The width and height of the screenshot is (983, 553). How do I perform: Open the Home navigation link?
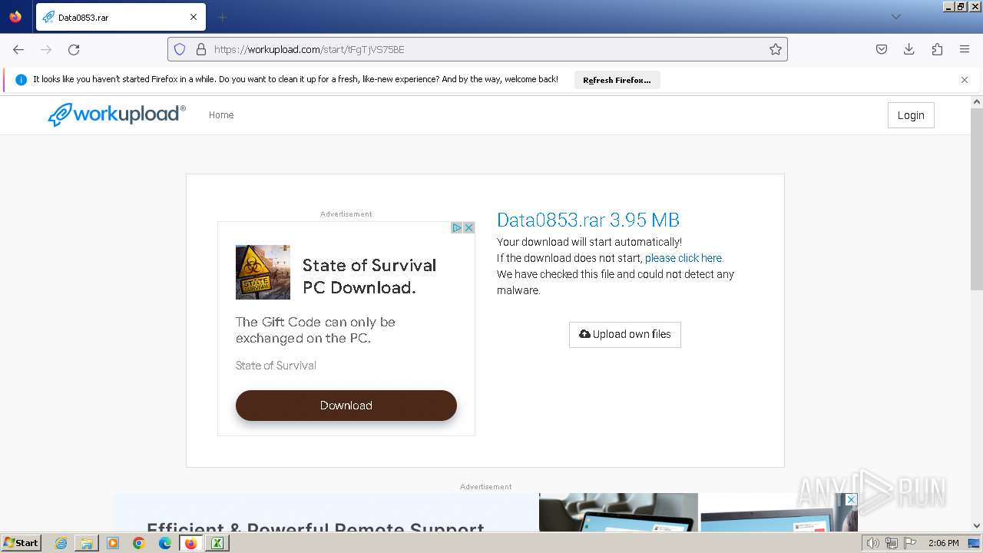[x=221, y=115]
